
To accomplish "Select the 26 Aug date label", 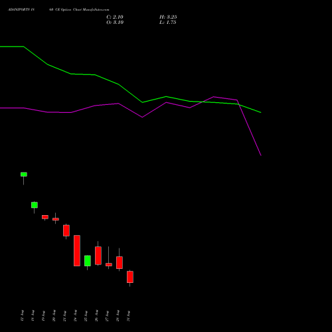I will coord(96,316).
